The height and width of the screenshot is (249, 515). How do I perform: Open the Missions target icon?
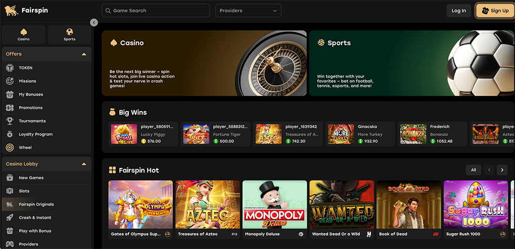9,81
